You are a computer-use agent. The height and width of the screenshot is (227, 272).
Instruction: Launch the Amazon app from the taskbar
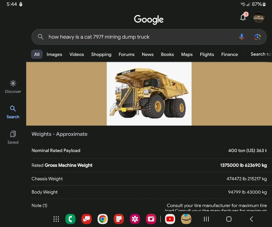pos(186,219)
